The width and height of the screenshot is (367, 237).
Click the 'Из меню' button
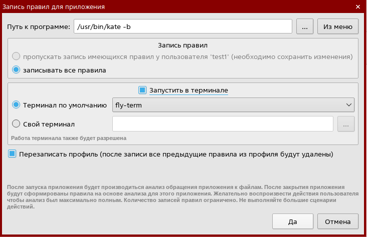pos(338,26)
